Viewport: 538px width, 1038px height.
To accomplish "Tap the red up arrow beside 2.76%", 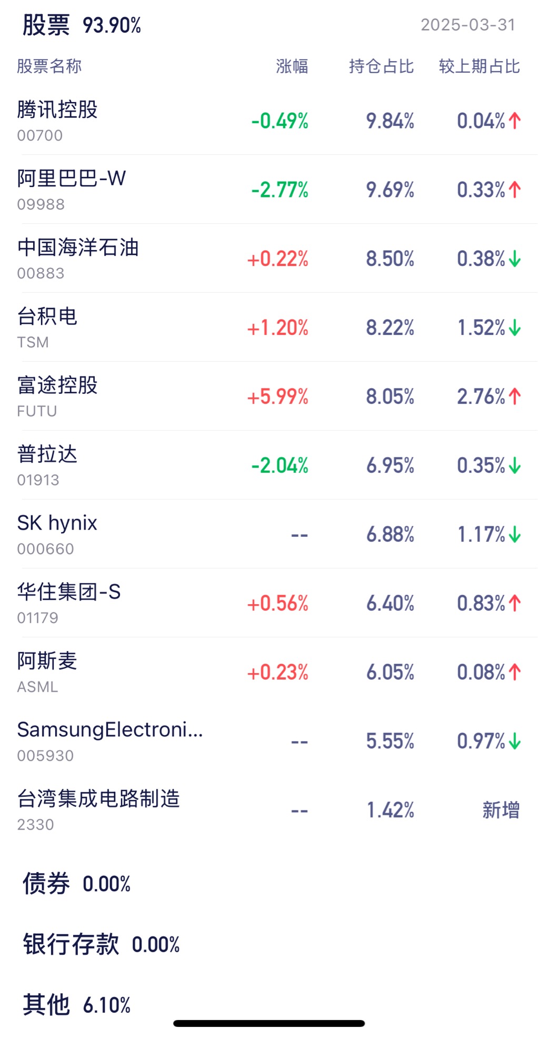I will [515, 397].
